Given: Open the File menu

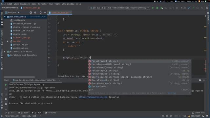Looking at the screenshot, I should 3,4.
